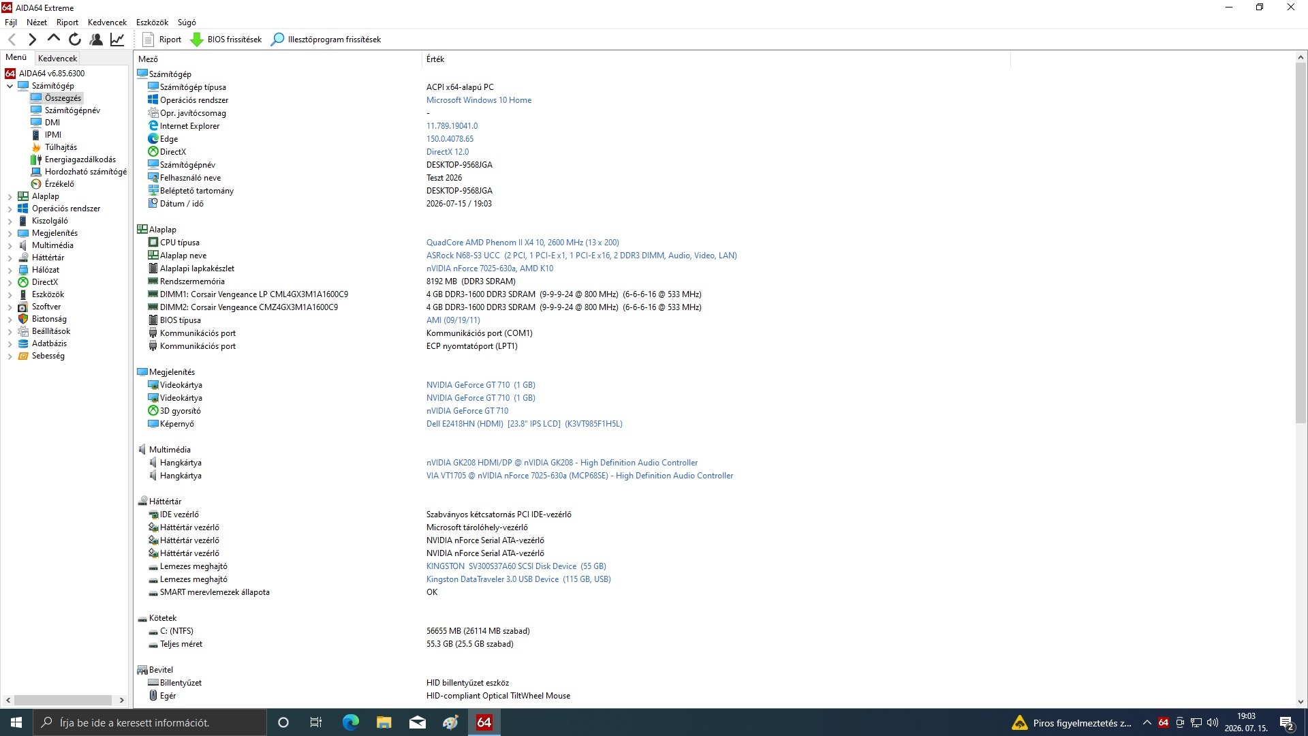The width and height of the screenshot is (1308, 736).
Task: Click the Eszközök icon in the tree
Action: [x=23, y=294]
